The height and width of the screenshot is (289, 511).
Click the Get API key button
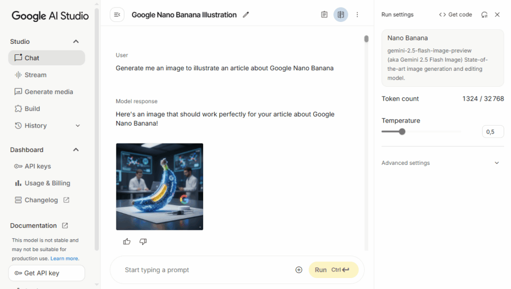(x=46, y=273)
